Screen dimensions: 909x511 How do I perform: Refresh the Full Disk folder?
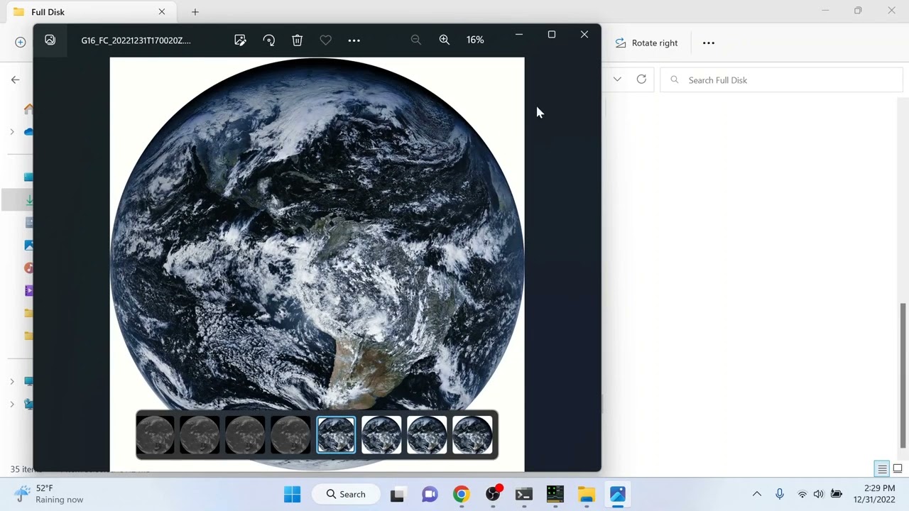coord(641,79)
